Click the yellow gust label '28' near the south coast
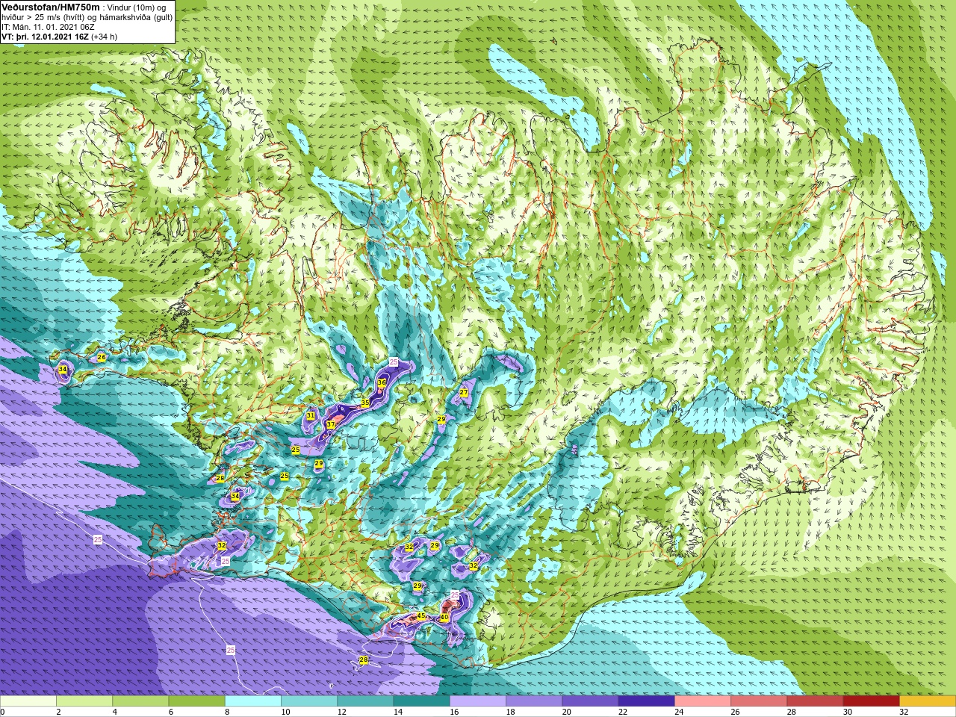956x717 pixels. click(364, 660)
